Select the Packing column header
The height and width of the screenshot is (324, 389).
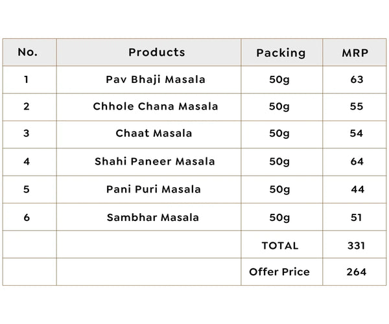point(281,52)
